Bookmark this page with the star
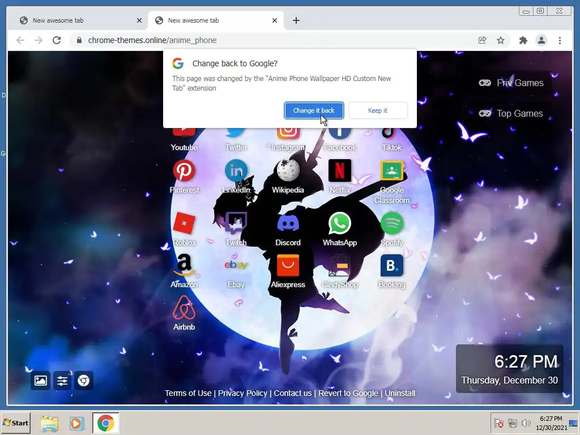The width and height of the screenshot is (580, 435). (x=501, y=40)
